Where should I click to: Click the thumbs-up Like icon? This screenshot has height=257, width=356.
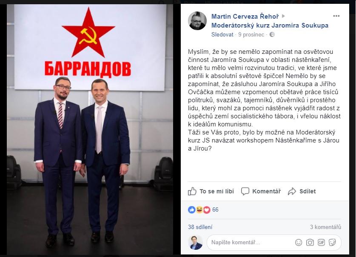192,191
